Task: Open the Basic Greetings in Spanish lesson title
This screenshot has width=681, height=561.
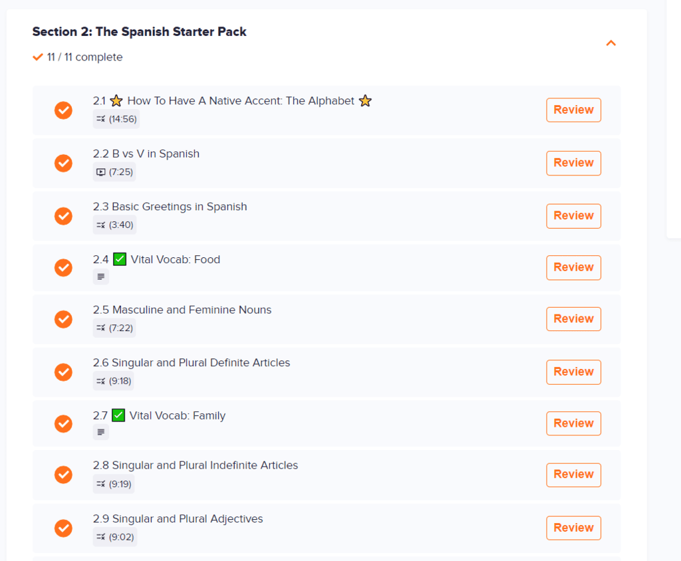Action: (170, 207)
